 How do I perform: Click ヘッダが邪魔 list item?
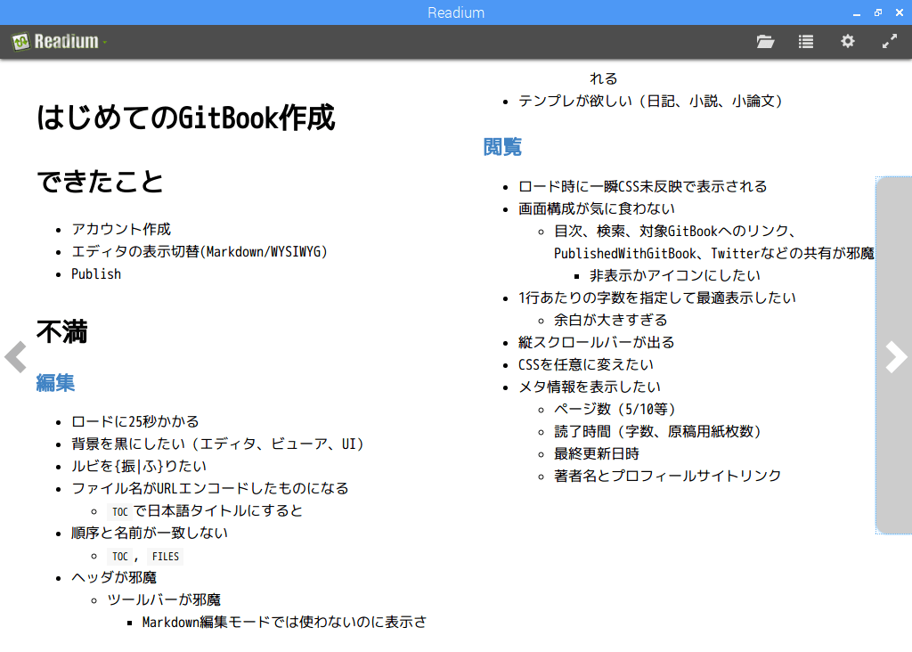tap(114, 577)
